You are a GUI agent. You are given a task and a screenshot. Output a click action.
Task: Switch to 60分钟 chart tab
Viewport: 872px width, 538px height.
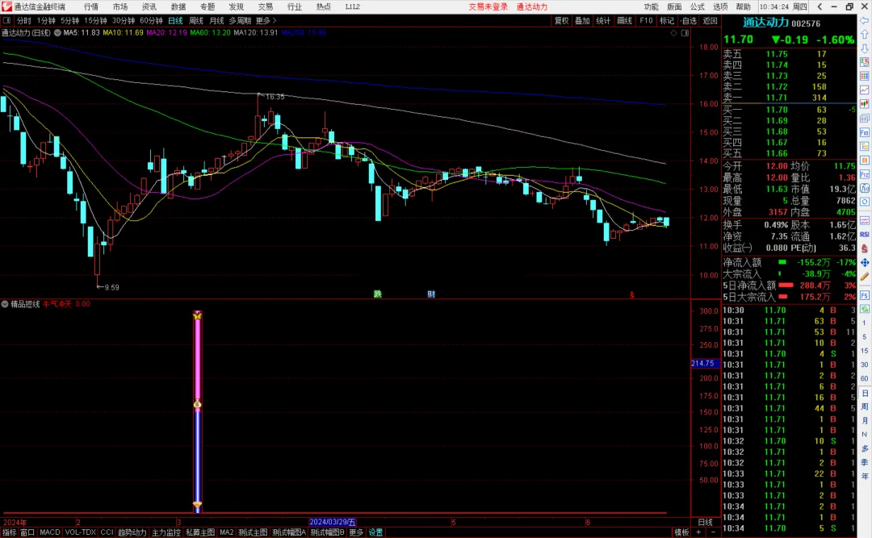point(151,20)
